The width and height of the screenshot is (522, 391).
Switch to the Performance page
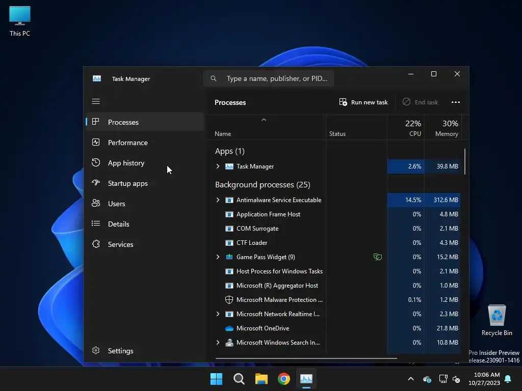[x=145, y=143]
